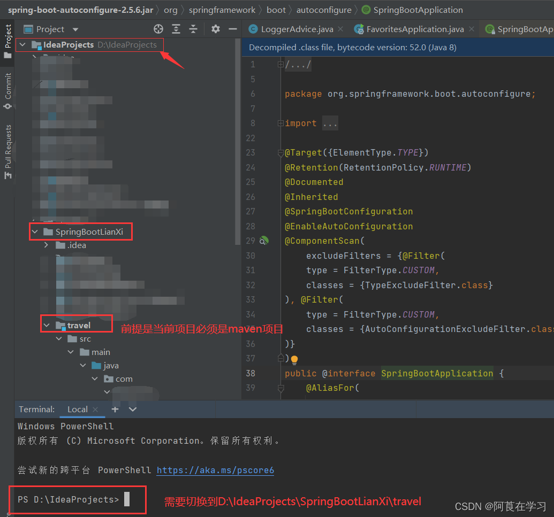Click the @SpringBootConfiguration annotation
This screenshot has width=554, height=517.
click(x=348, y=211)
